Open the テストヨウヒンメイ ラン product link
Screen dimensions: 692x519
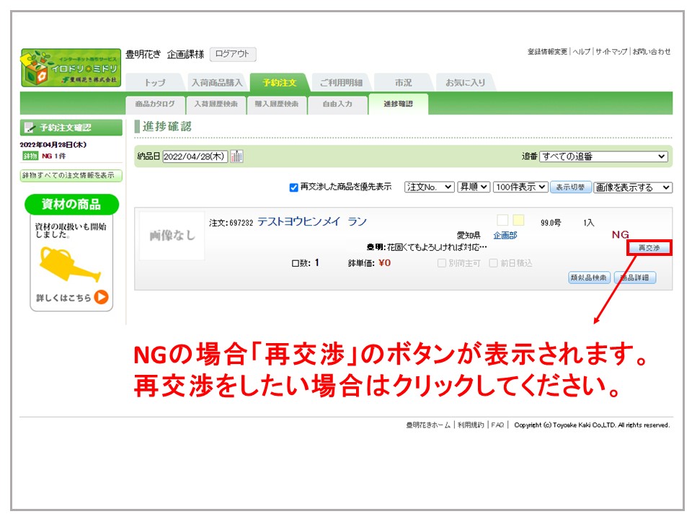coord(311,222)
